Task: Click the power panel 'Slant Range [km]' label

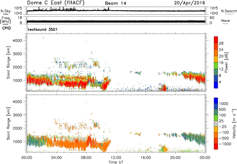Action: (8, 62)
